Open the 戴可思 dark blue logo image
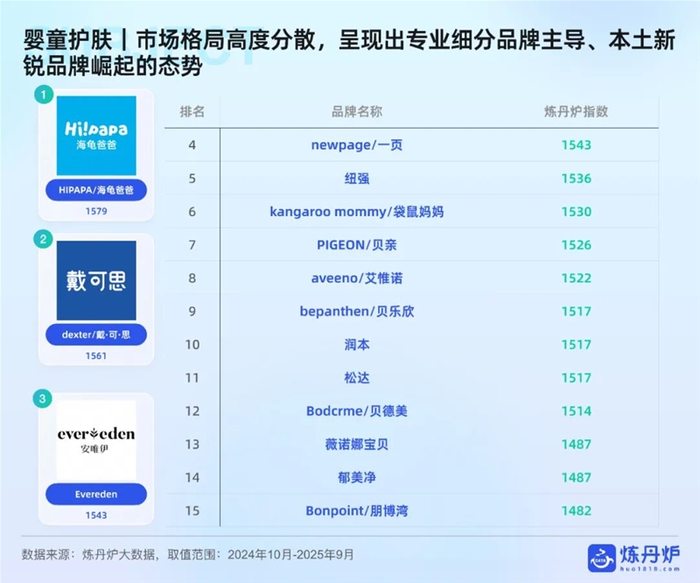The image size is (700, 583). (96, 280)
